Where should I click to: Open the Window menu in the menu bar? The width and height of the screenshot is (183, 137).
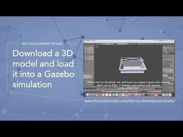pyautogui.click(x=94, y=40)
